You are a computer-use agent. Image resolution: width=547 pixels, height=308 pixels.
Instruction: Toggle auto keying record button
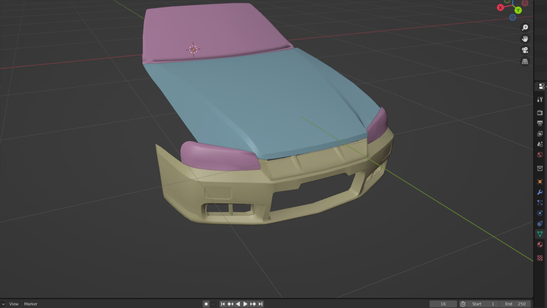[206, 304]
